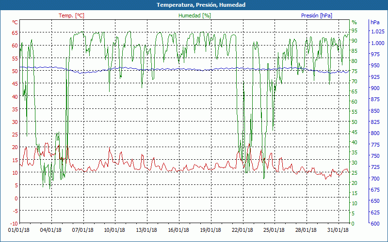Click "1.025" on the blue pressure axis
The image size is (388, 242).
coord(378,31)
